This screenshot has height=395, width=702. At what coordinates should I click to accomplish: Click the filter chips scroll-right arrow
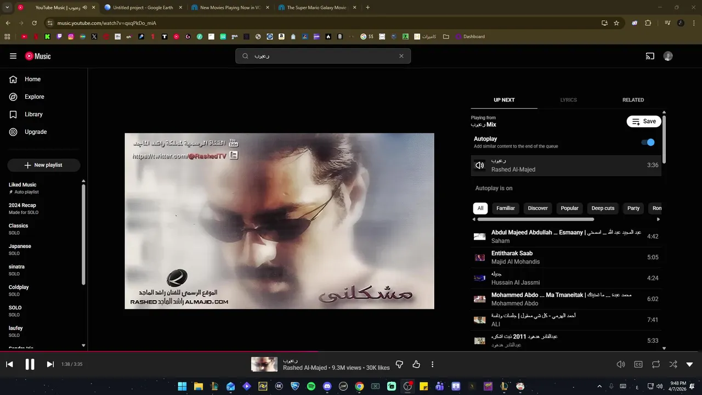(x=658, y=219)
